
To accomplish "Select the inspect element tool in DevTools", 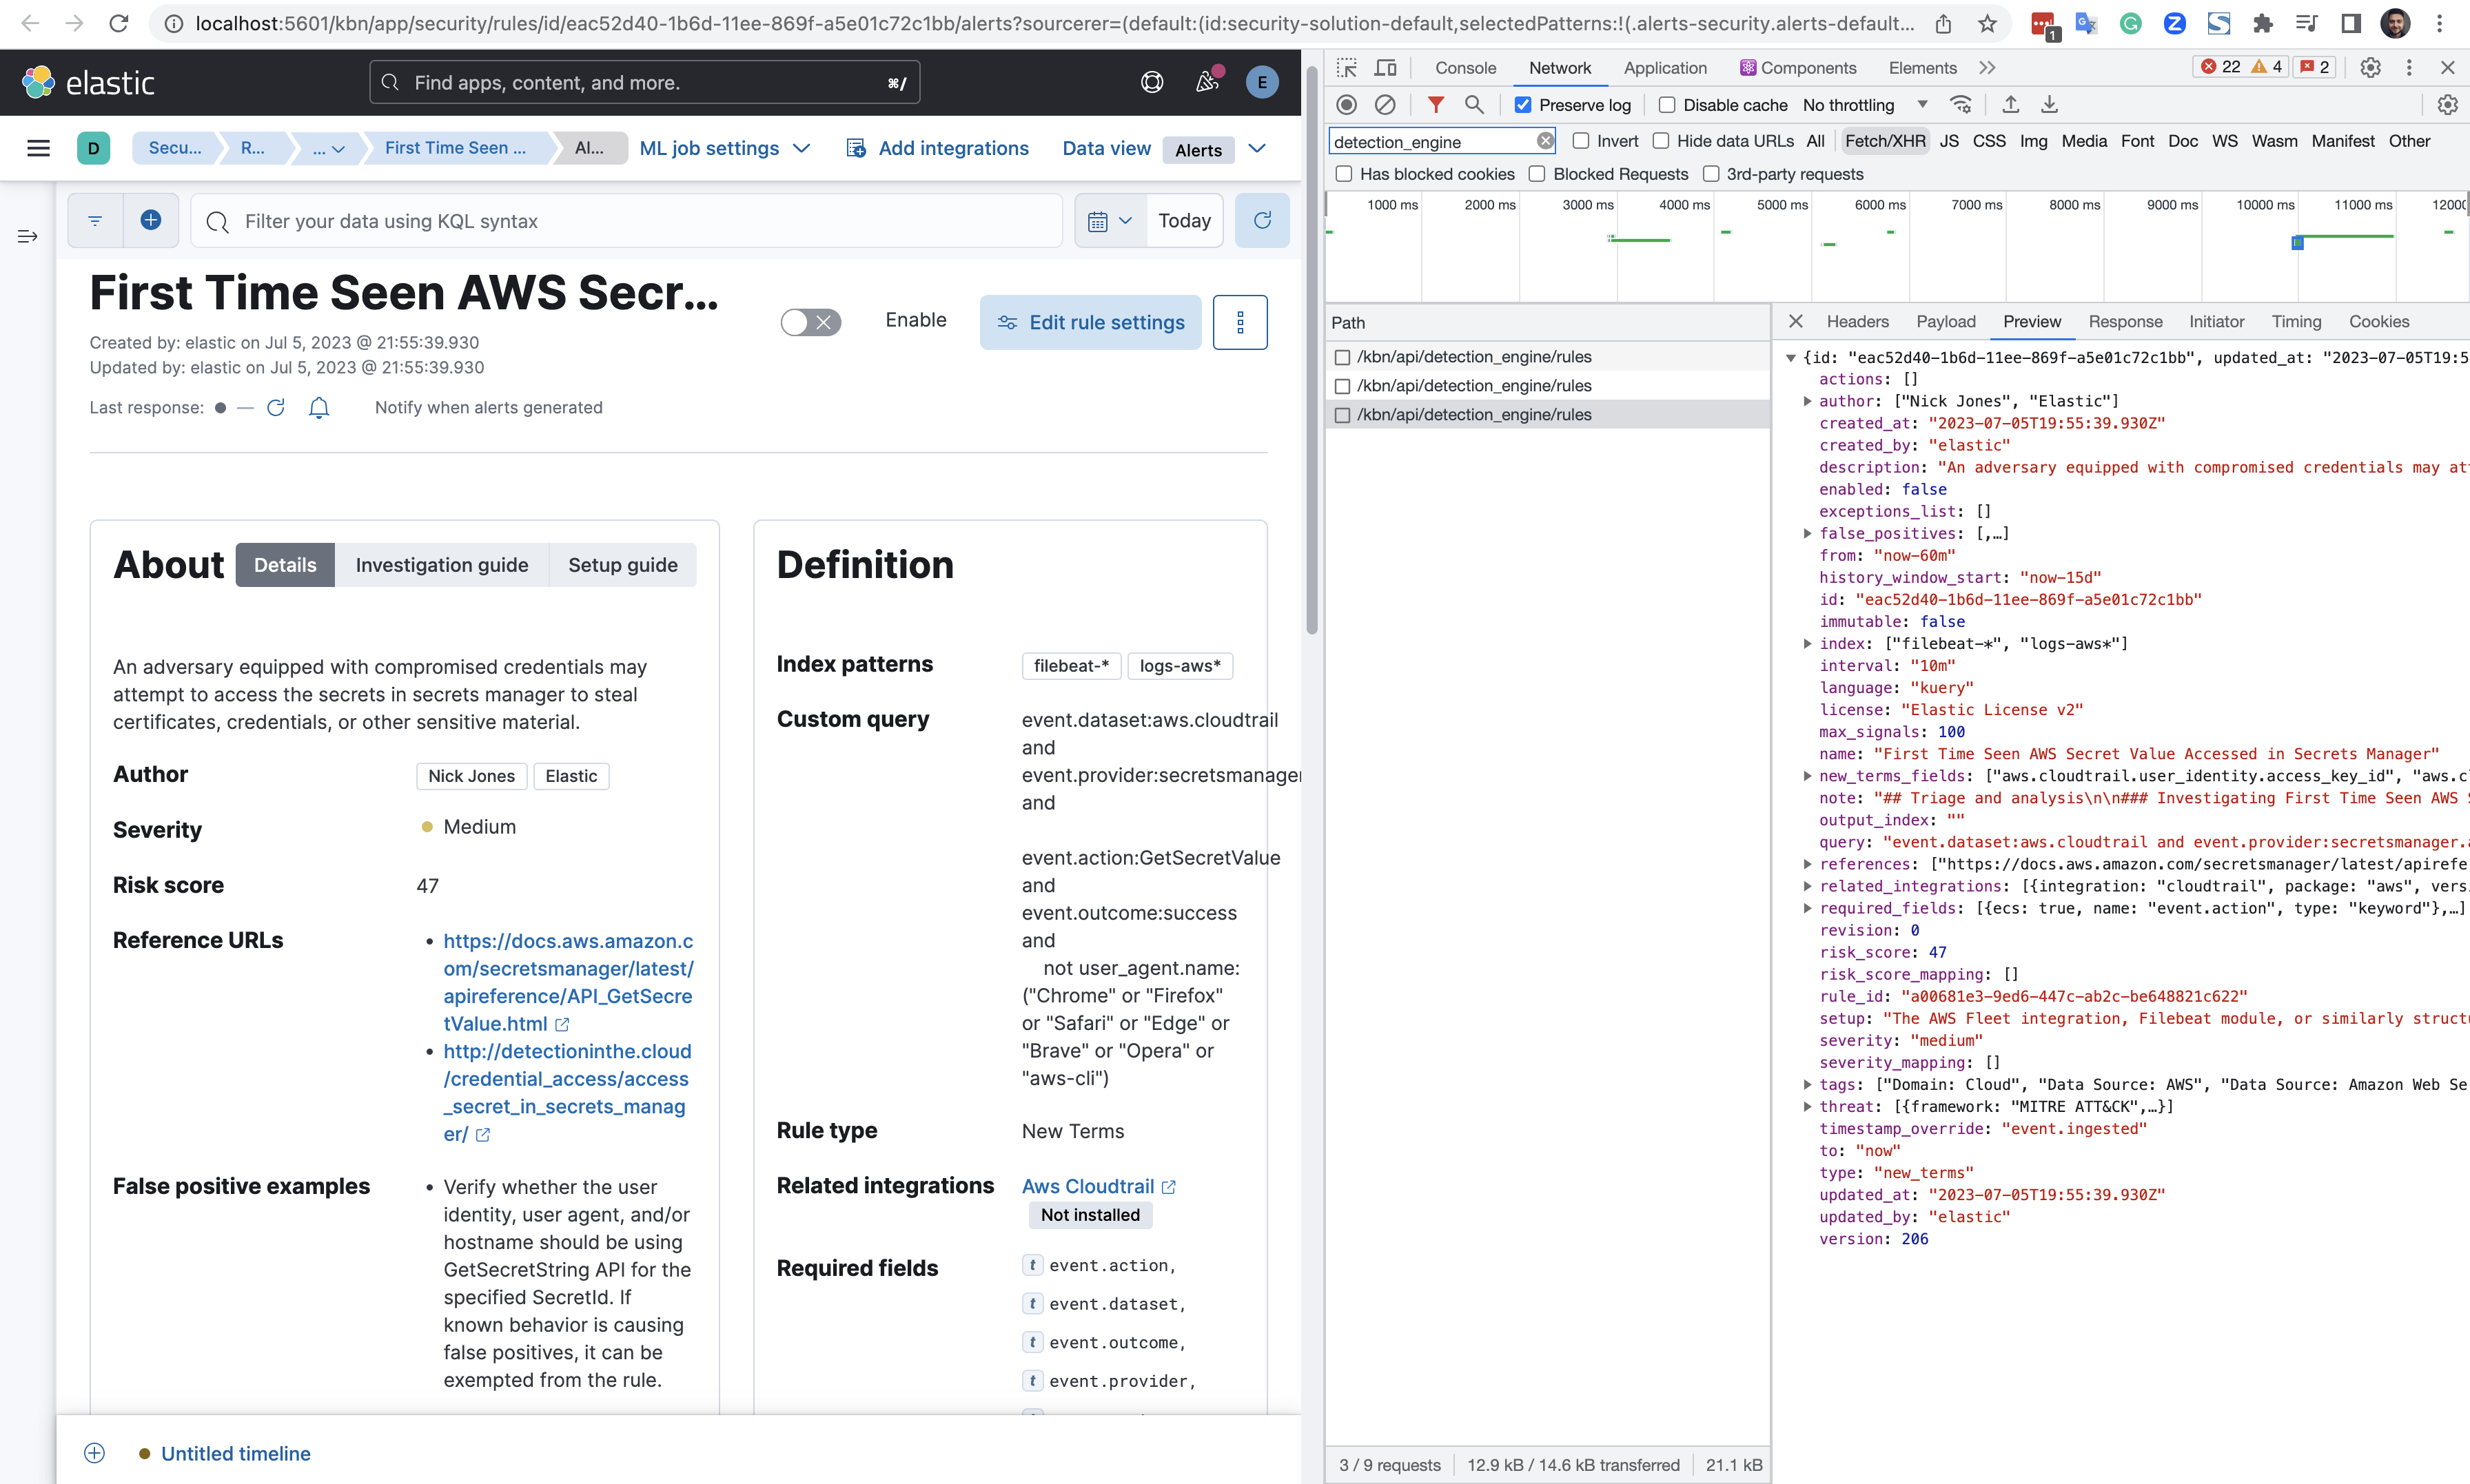I will pyautogui.click(x=1347, y=67).
